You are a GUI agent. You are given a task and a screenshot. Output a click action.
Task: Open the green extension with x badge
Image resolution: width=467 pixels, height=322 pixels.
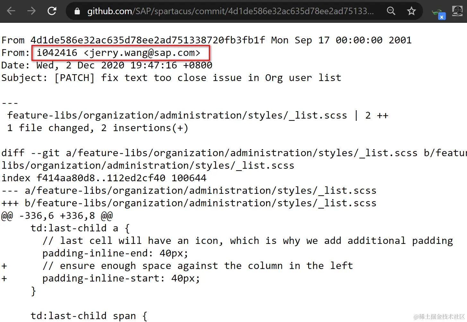(438, 14)
